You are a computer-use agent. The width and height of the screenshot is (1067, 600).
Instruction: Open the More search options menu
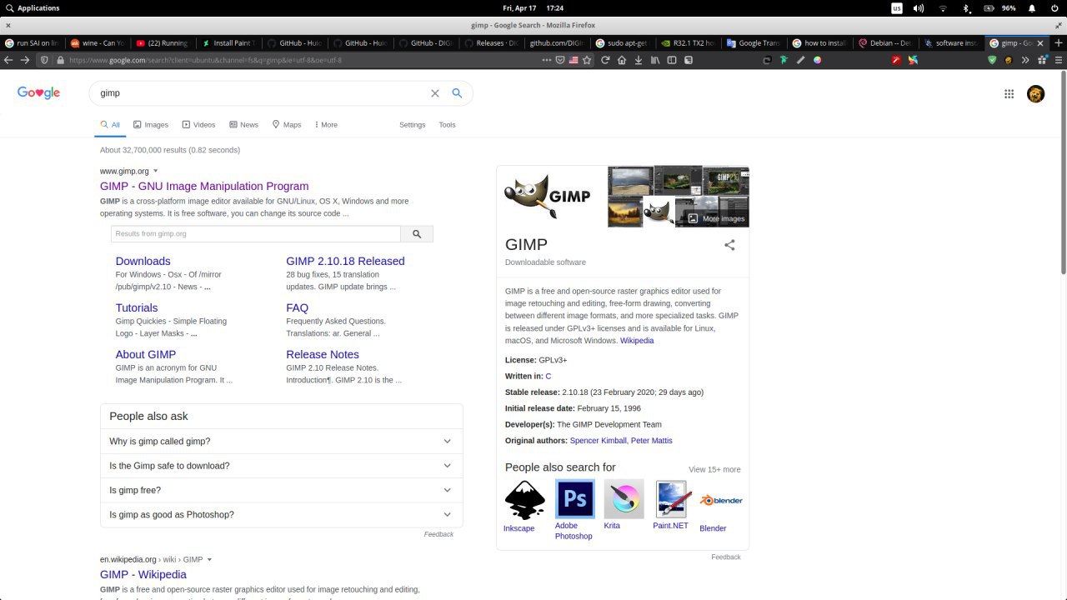[x=326, y=125]
